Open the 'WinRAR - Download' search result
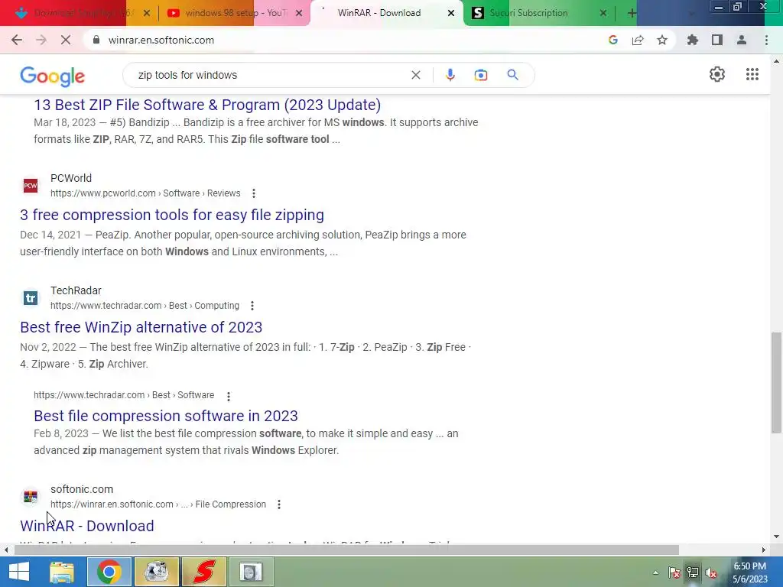 click(x=87, y=526)
